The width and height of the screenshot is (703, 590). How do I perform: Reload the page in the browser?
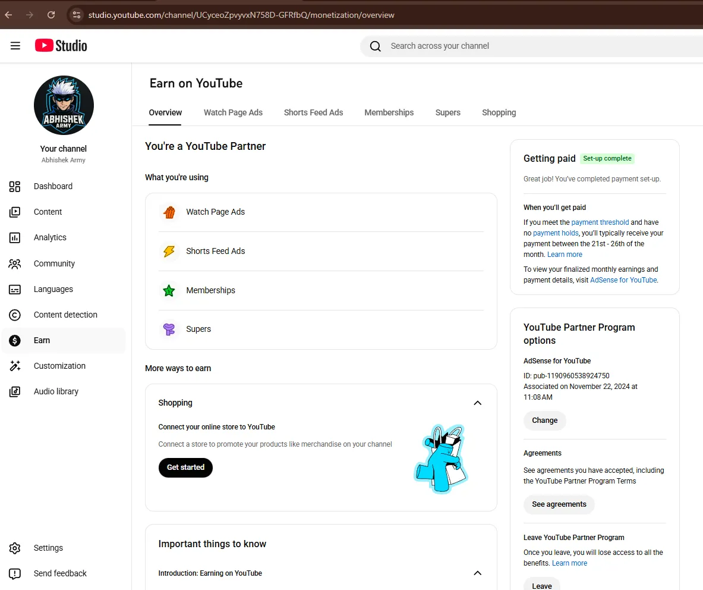51,15
